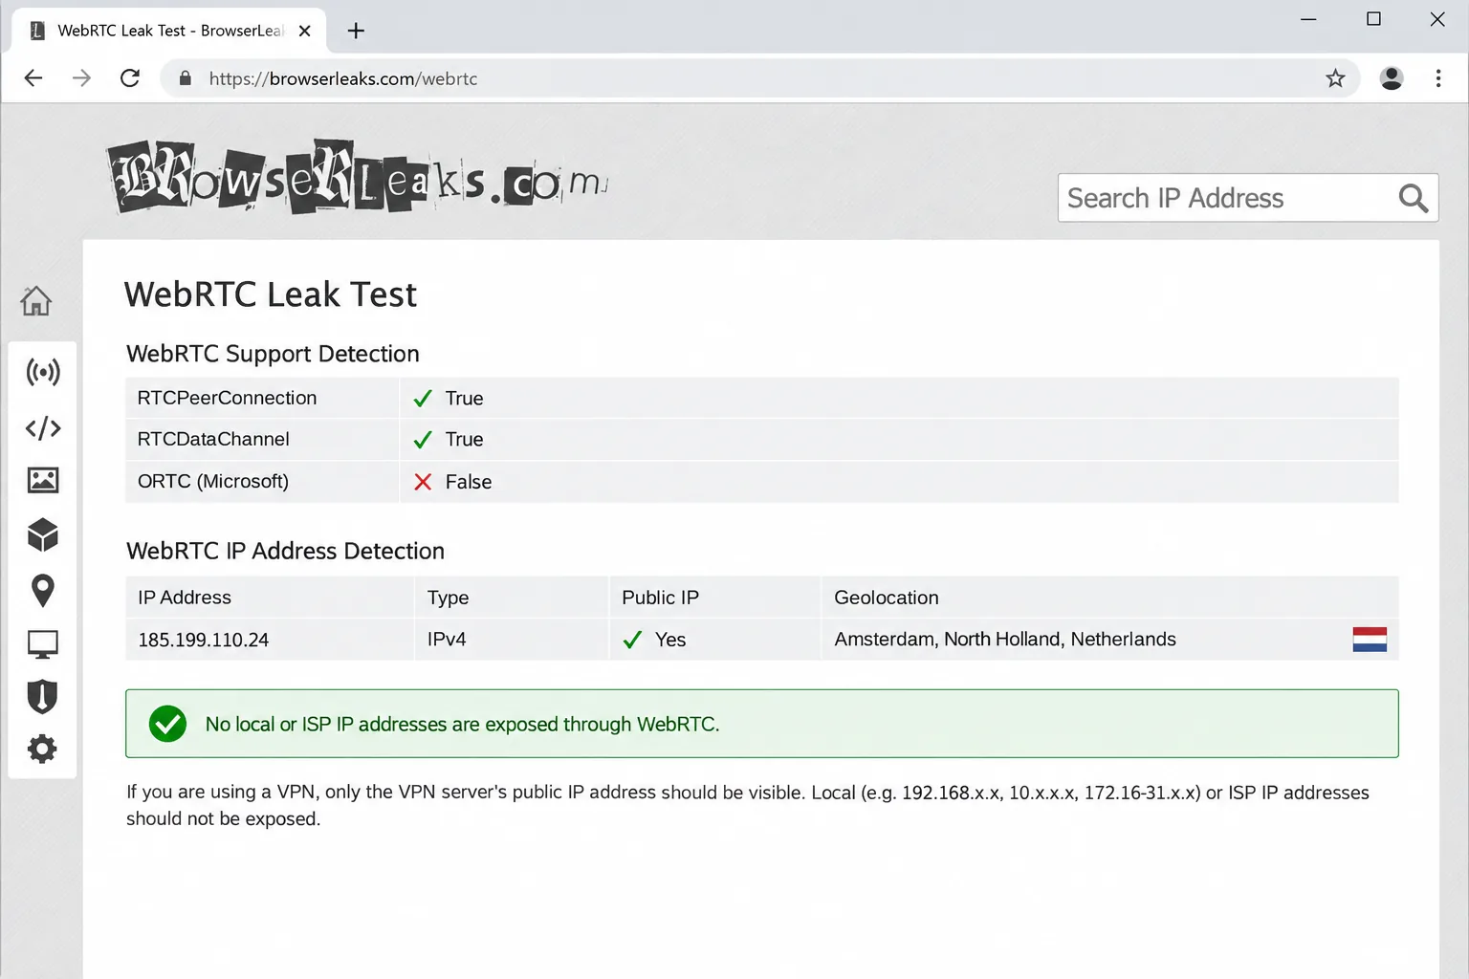Close the WebRTC Leak Test tab
1469x979 pixels.
click(x=304, y=31)
